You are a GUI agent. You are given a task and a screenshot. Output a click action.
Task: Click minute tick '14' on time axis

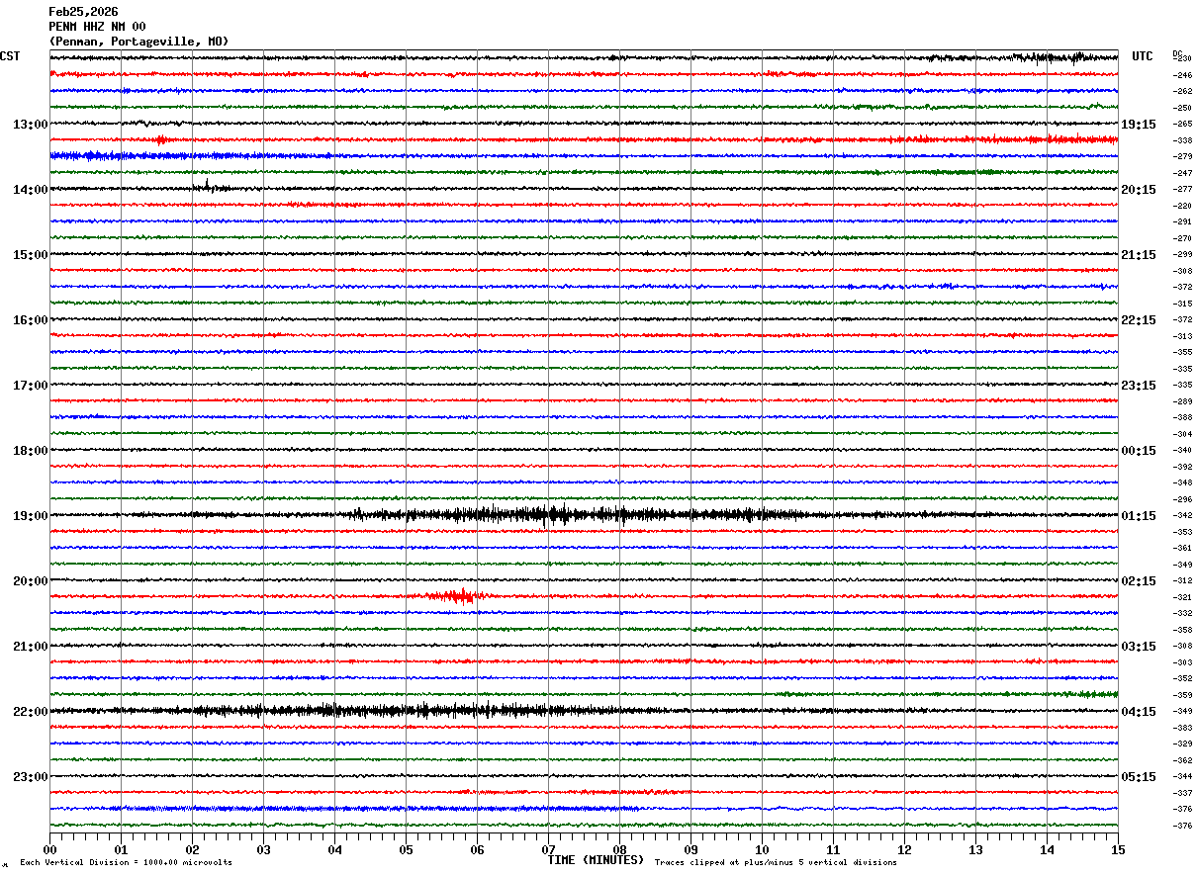pos(1047,850)
